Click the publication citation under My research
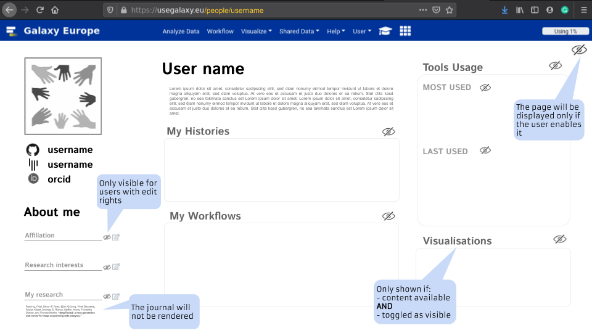This screenshot has height=333, width=592. click(60, 311)
